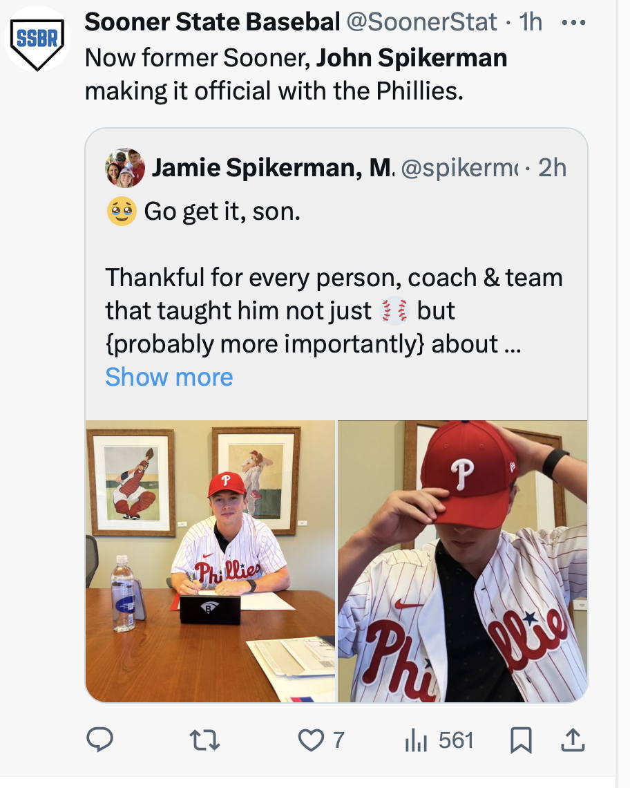The width and height of the screenshot is (630, 788).
Task: Expand quoted post with Show more
Action: [x=169, y=377]
